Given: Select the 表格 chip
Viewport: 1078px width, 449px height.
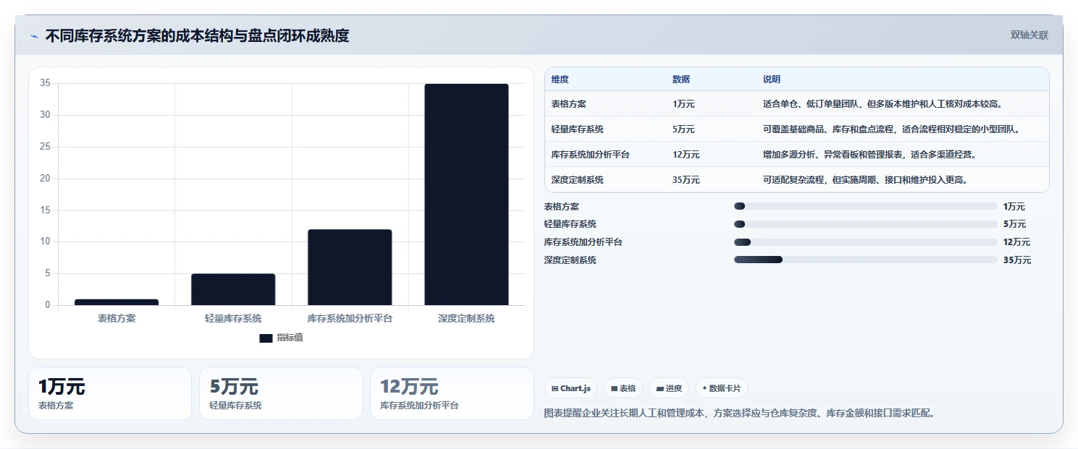Looking at the screenshot, I should coord(623,388).
